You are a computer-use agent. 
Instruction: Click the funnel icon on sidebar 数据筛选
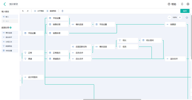pos(4,46)
